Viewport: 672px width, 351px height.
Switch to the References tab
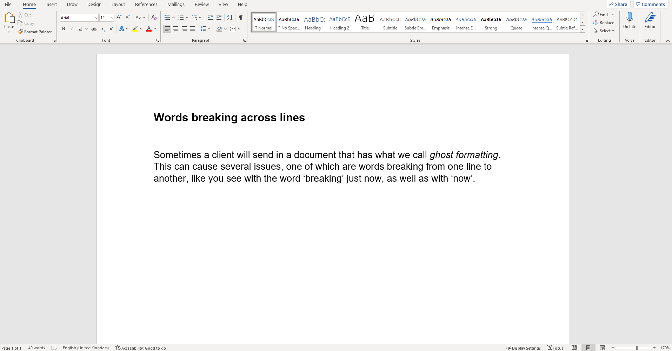pyautogui.click(x=146, y=4)
